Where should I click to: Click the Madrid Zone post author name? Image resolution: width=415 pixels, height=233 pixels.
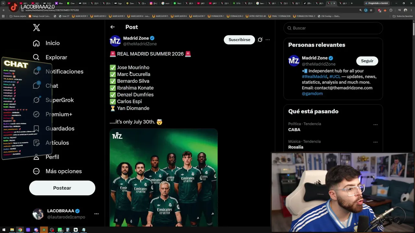136,38
